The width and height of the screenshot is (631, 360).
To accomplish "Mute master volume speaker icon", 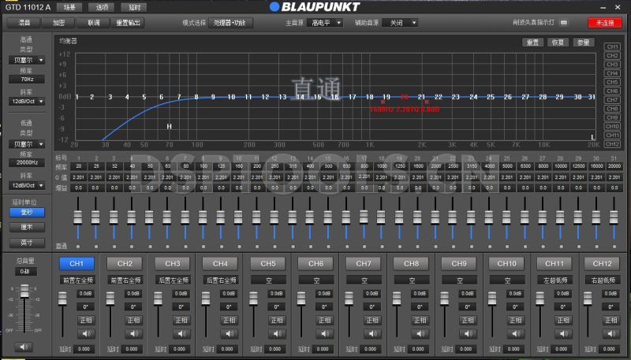I will click(24, 347).
